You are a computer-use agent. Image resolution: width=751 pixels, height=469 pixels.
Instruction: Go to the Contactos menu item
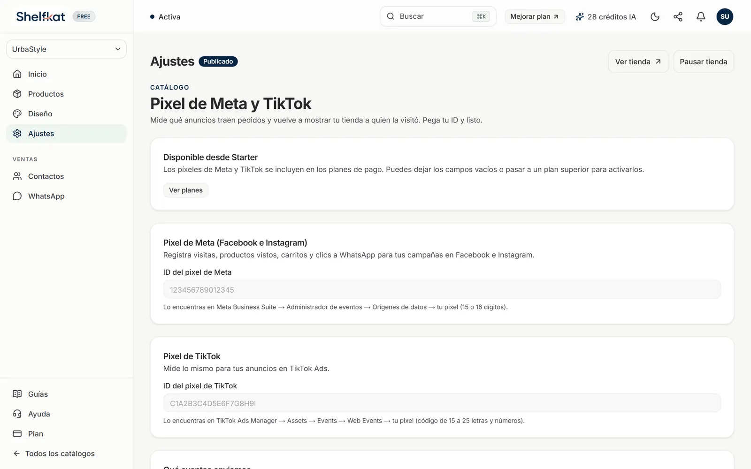tap(66, 176)
